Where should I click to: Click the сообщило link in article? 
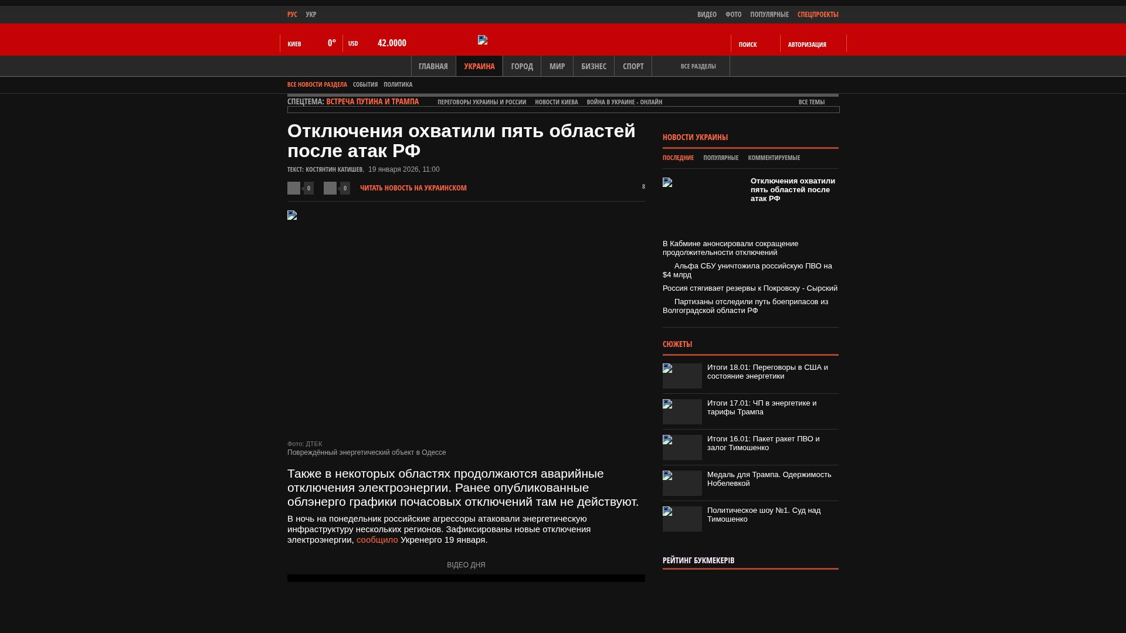pyautogui.click(x=377, y=540)
